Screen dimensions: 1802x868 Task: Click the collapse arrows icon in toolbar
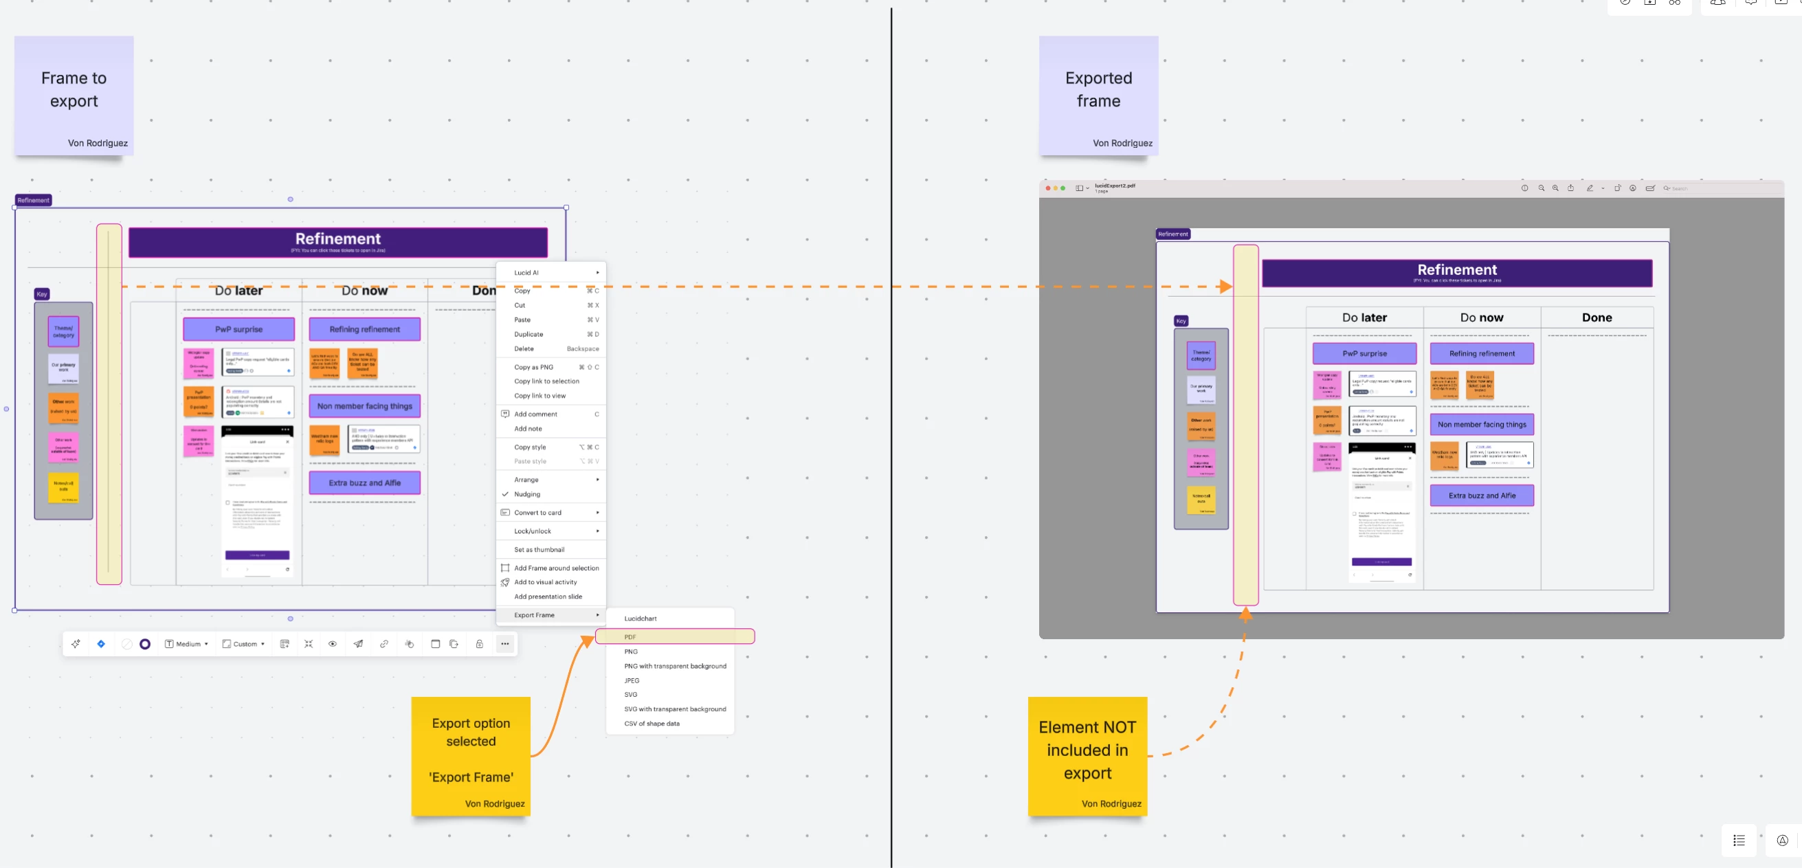[x=309, y=643]
